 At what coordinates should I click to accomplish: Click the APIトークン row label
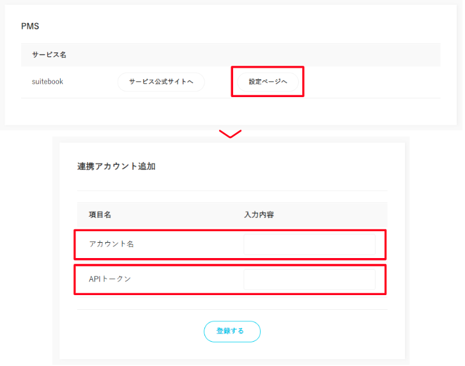pyautogui.click(x=110, y=279)
